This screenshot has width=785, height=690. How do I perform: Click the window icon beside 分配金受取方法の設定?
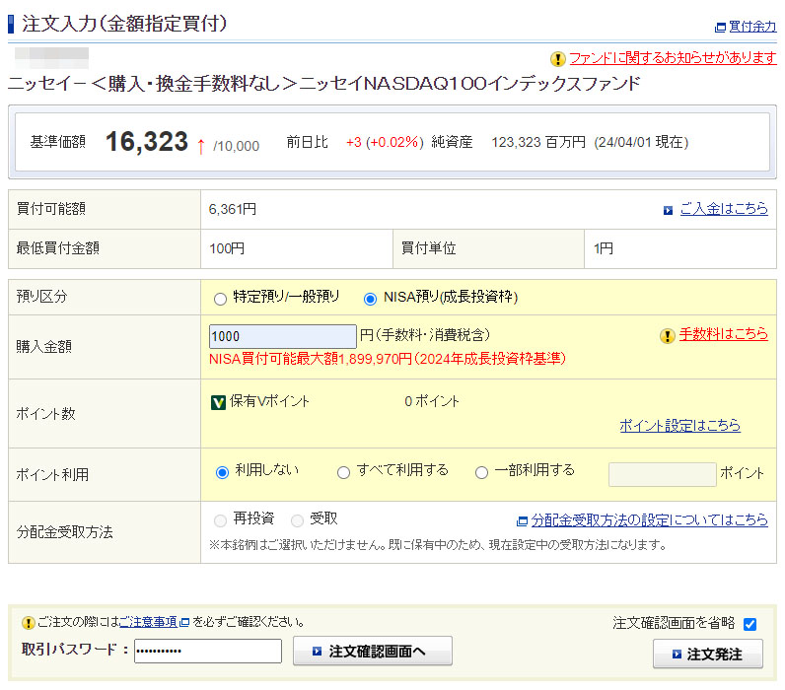522,520
